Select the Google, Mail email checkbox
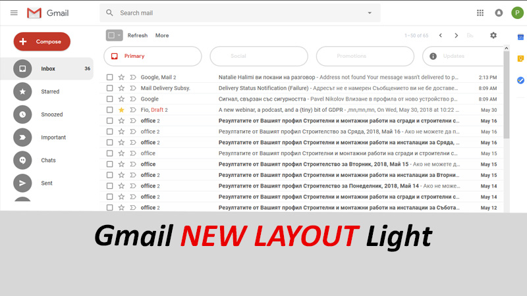This screenshot has width=527, height=296. (109, 77)
